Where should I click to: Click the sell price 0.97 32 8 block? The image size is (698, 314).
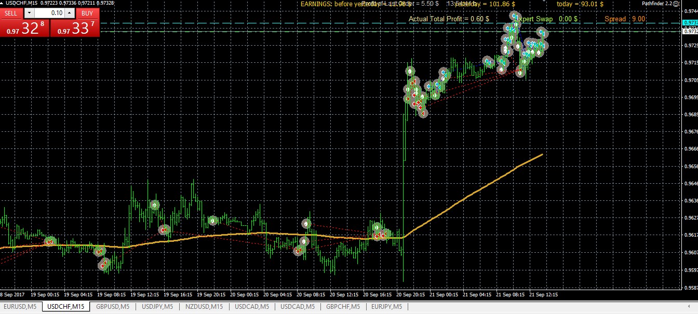point(25,28)
